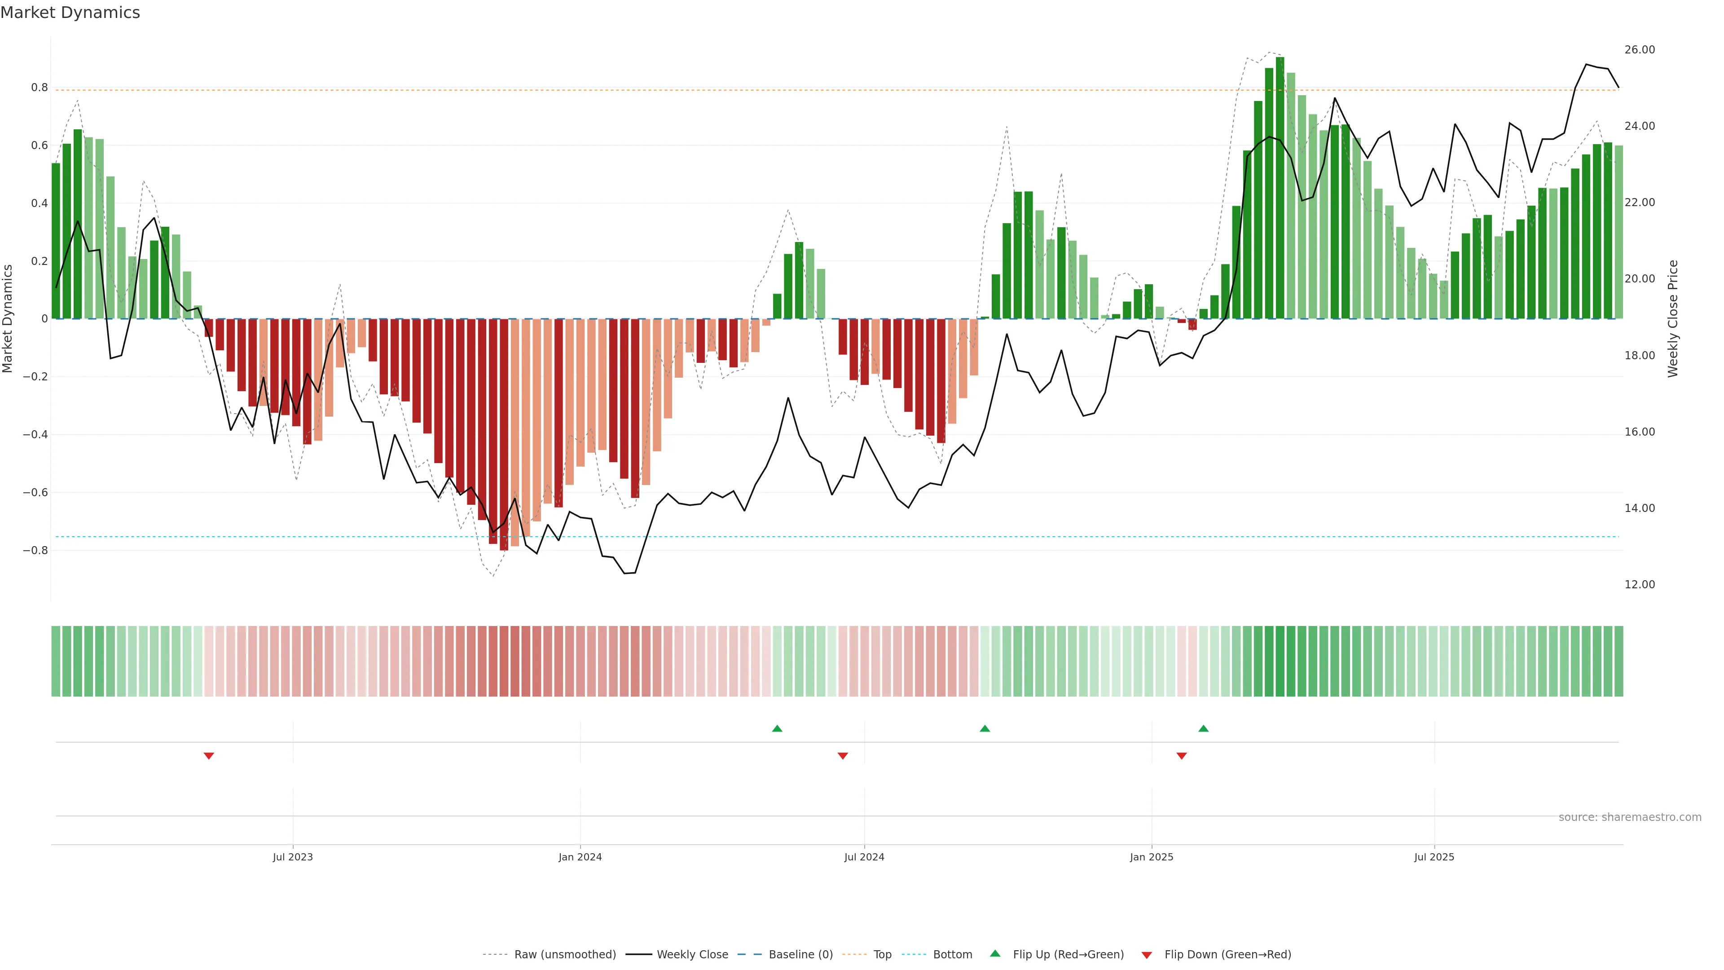The height and width of the screenshot is (970, 1724).
Task: Click the green flip-up marker before Jul 2024
Action: [777, 728]
